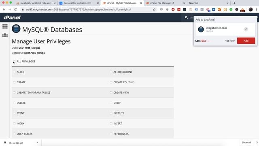Click the Manage User Privileges heading
Screen dimensions: 259x146
[x=41, y=41]
